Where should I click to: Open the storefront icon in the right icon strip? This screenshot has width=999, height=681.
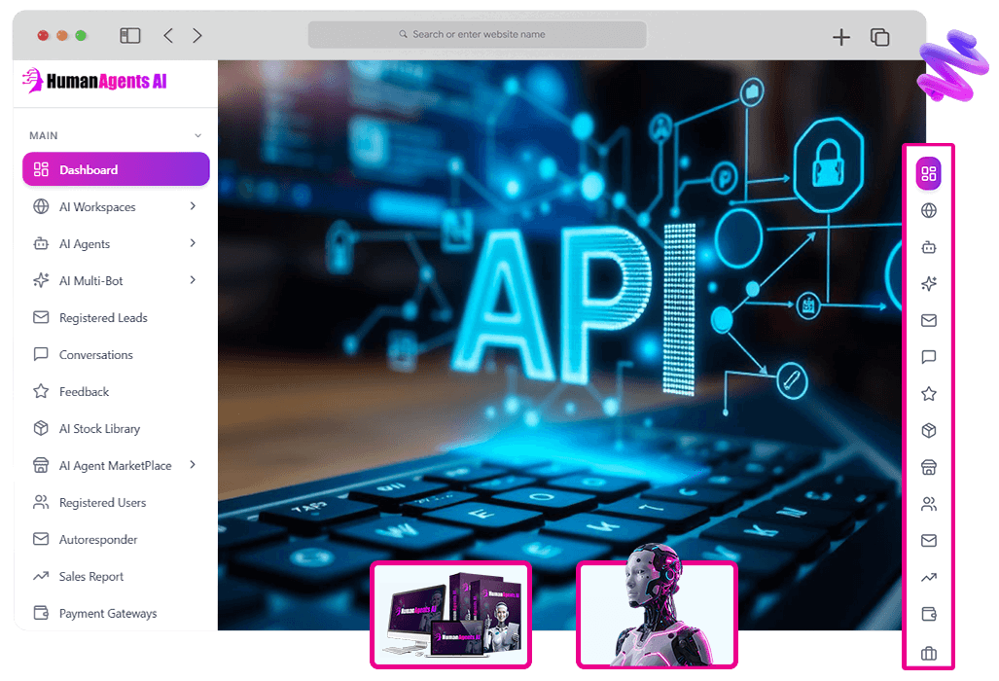click(x=928, y=468)
